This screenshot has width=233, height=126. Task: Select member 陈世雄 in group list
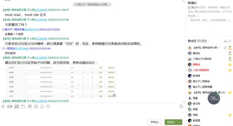(196, 76)
